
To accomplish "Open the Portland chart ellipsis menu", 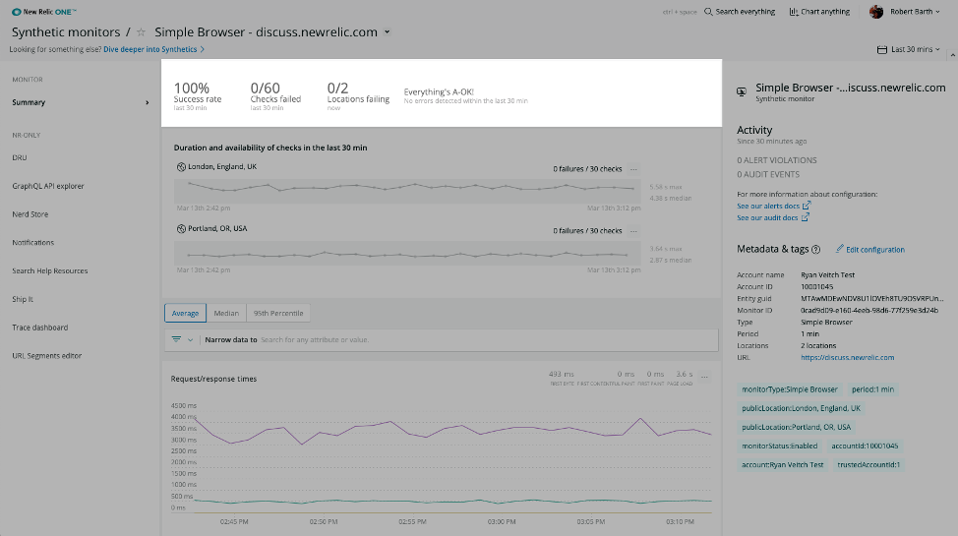I will (633, 231).
